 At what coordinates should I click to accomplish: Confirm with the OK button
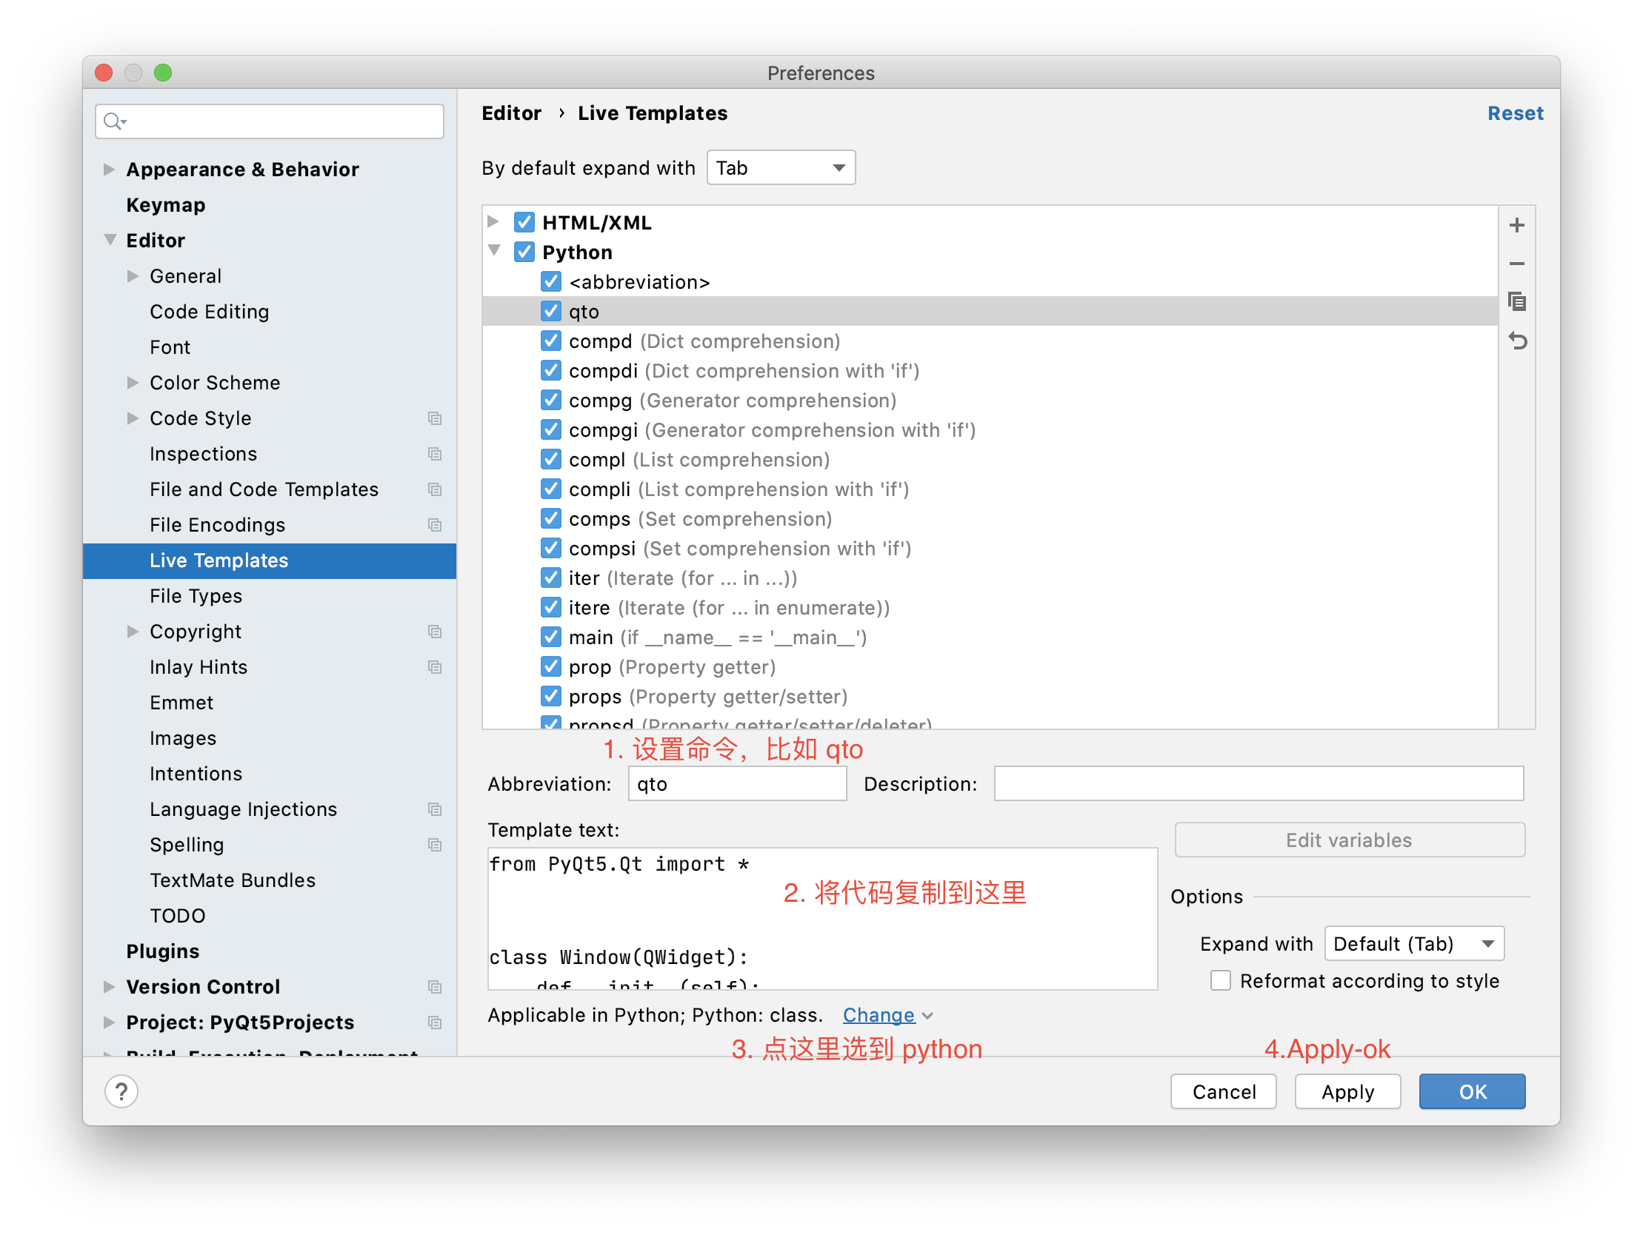pyautogui.click(x=1472, y=1091)
